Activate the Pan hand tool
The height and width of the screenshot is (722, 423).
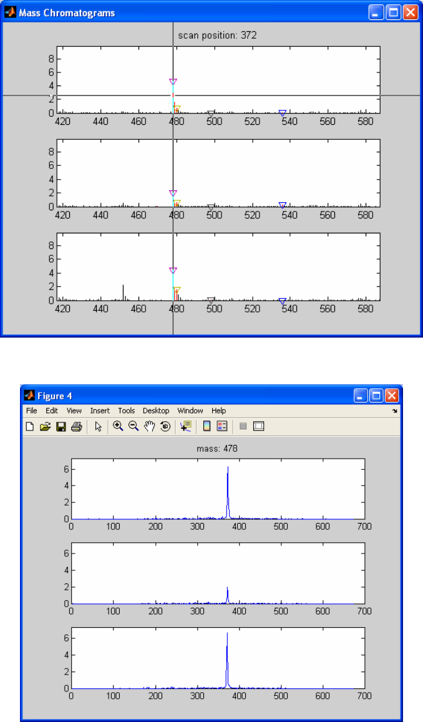149,426
